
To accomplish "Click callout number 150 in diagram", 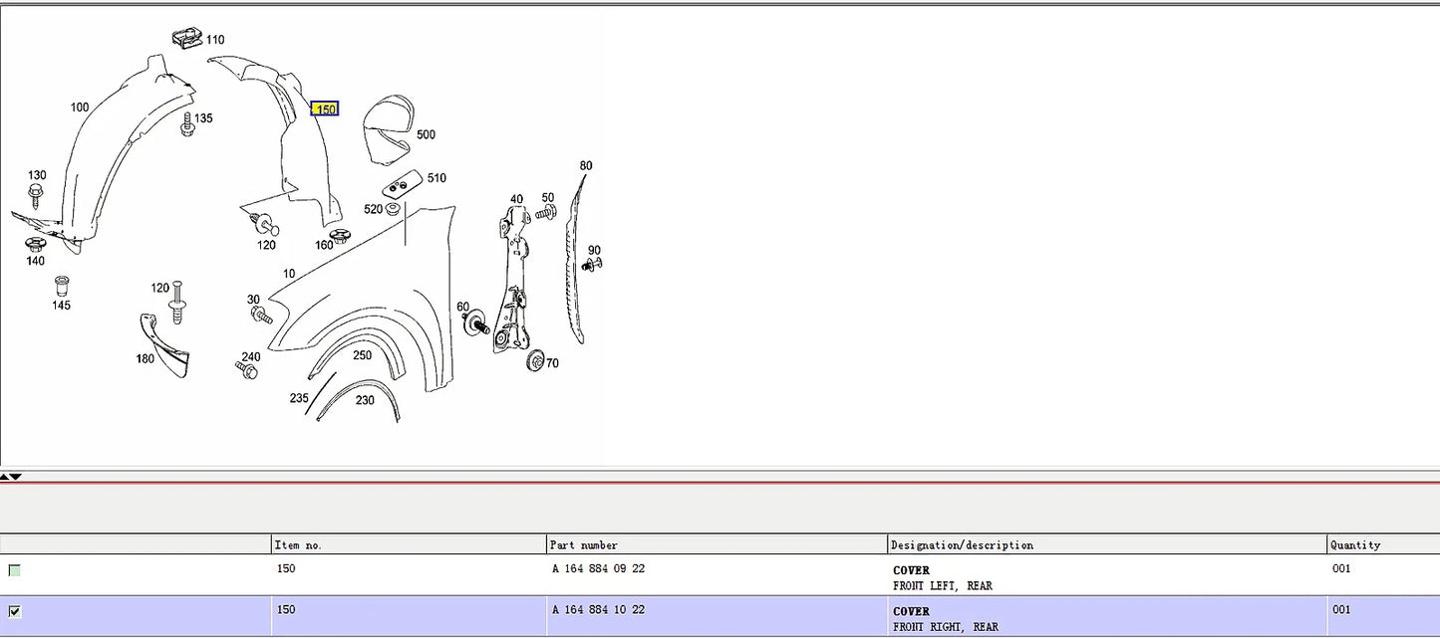I will [325, 109].
